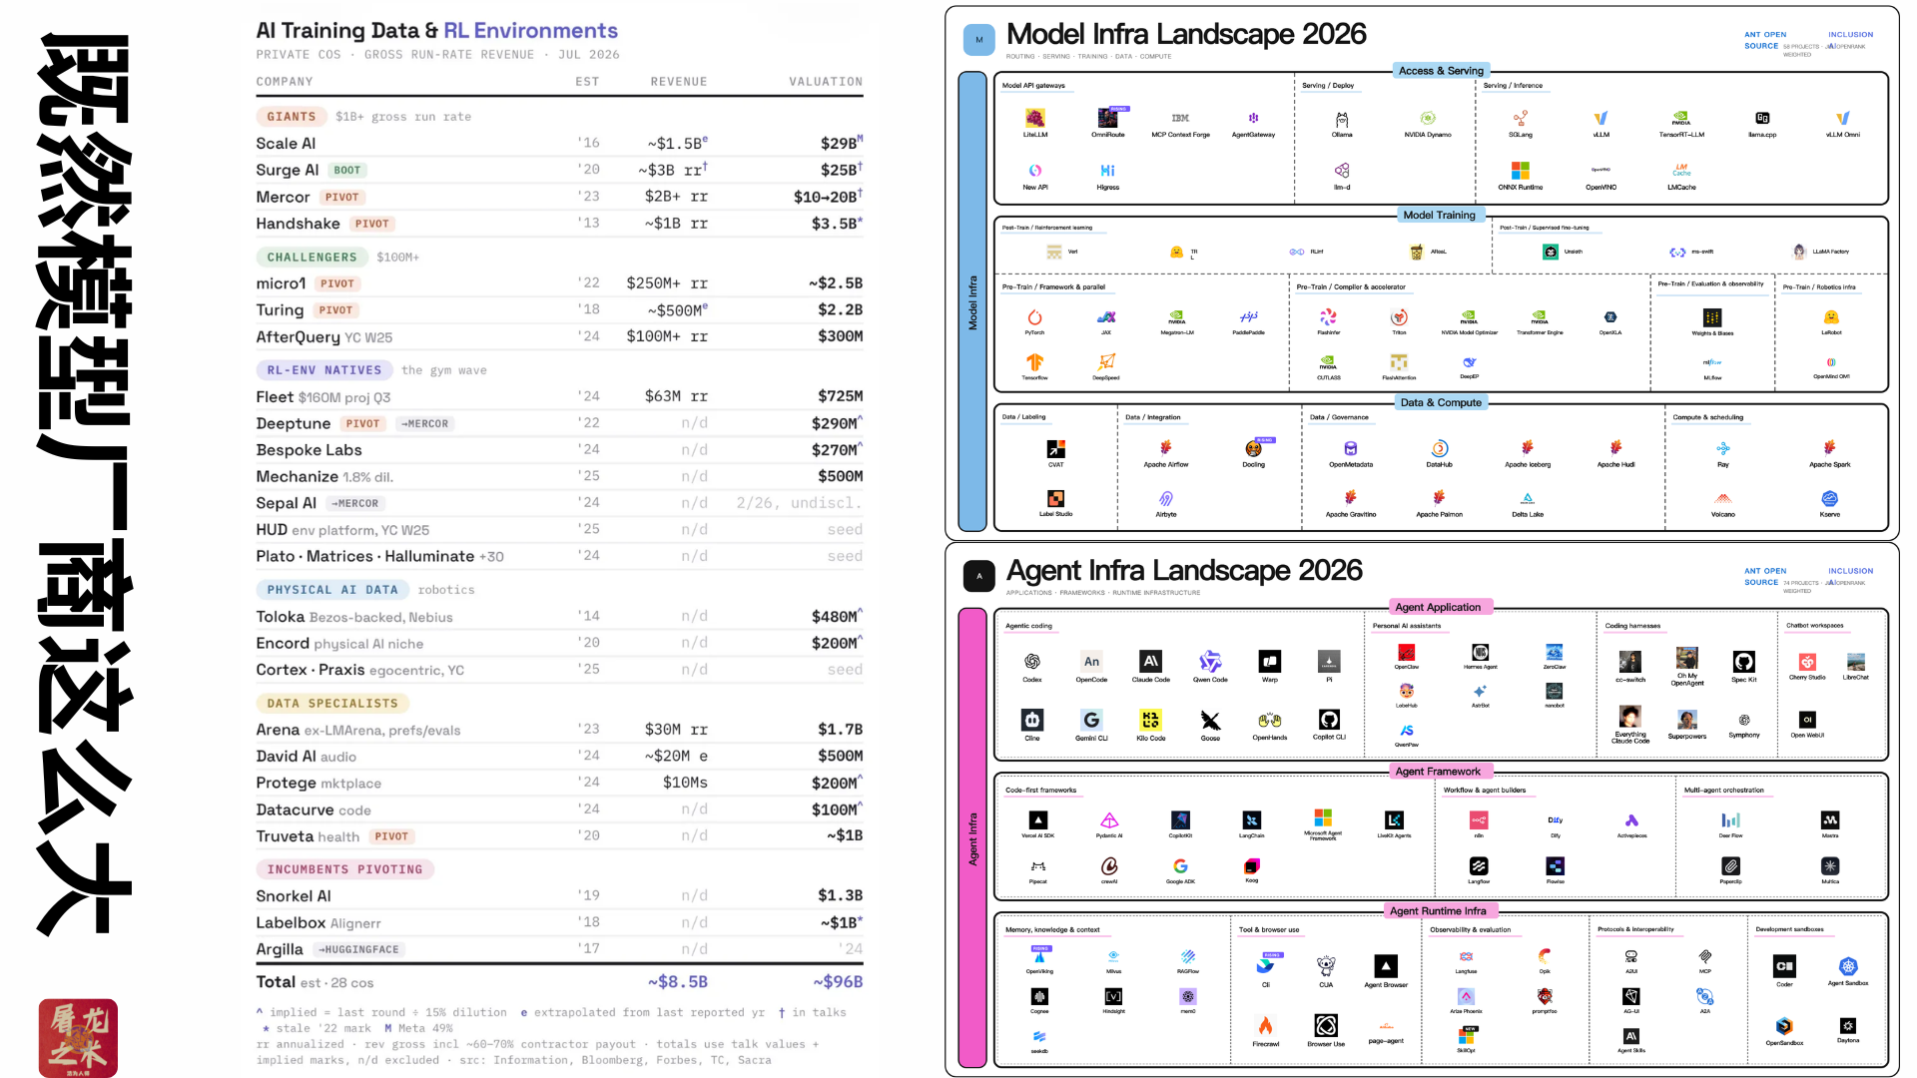
Task: Click the pink Agent Infra vertical bar
Action: click(x=972, y=837)
